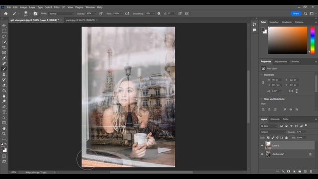Toggle pressure for opacity icon
This screenshot has height=179, width=318.
click(101, 13)
